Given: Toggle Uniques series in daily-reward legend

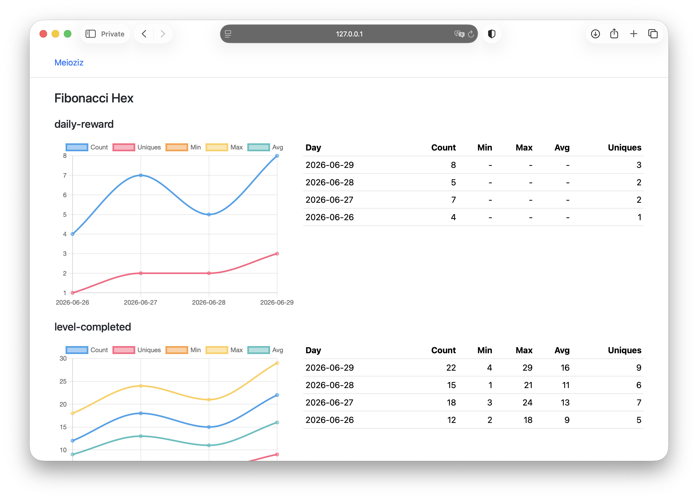Looking at the screenshot, I should pyautogui.click(x=137, y=147).
